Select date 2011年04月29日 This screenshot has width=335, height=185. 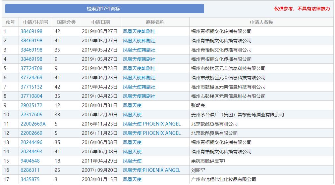pyautogui.click(x=99, y=161)
